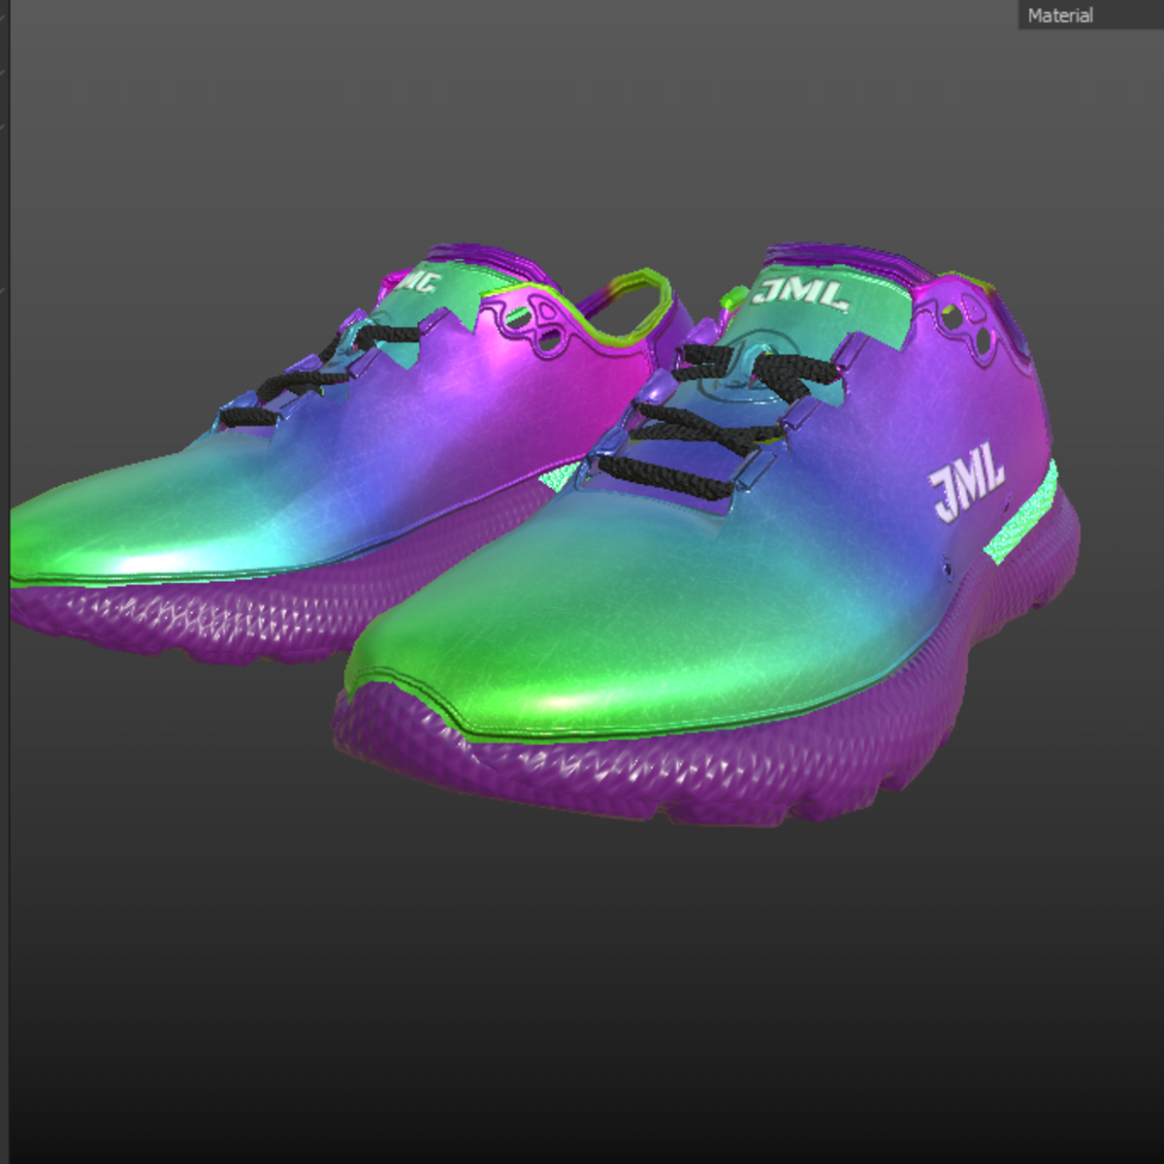Click the perforated collar panel on left shoe
This screenshot has width=1164, height=1164.
(x=536, y=325)
